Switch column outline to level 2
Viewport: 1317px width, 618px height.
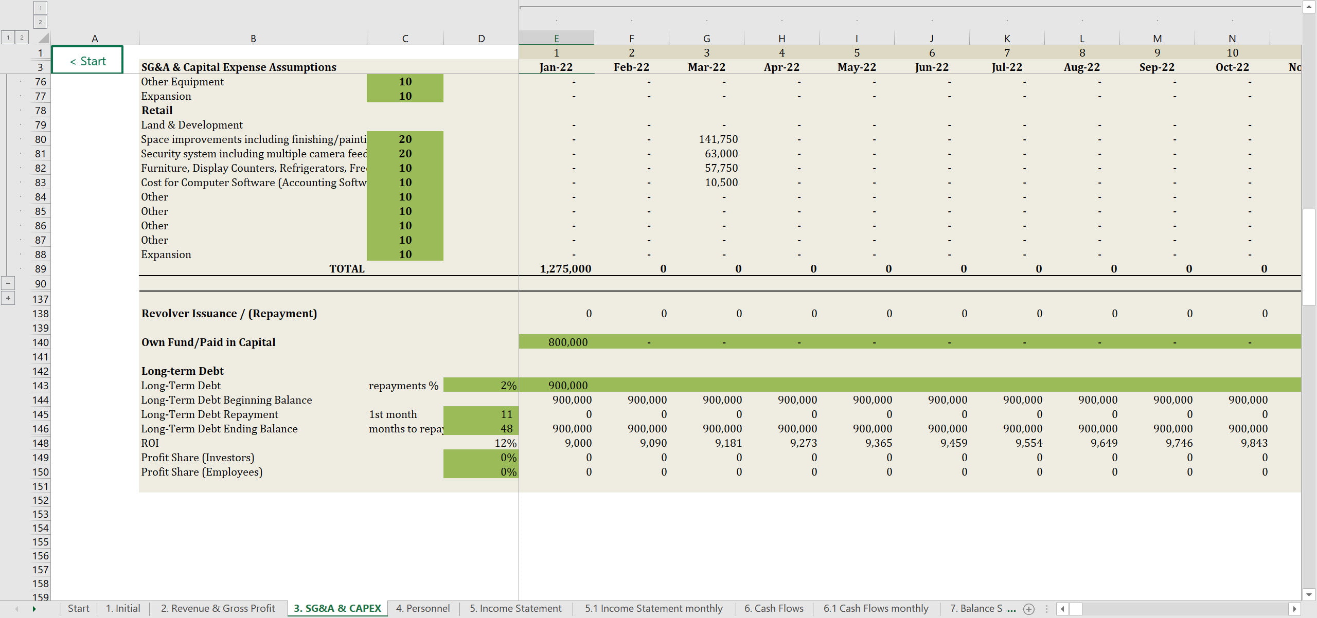[x=40, y=22]
